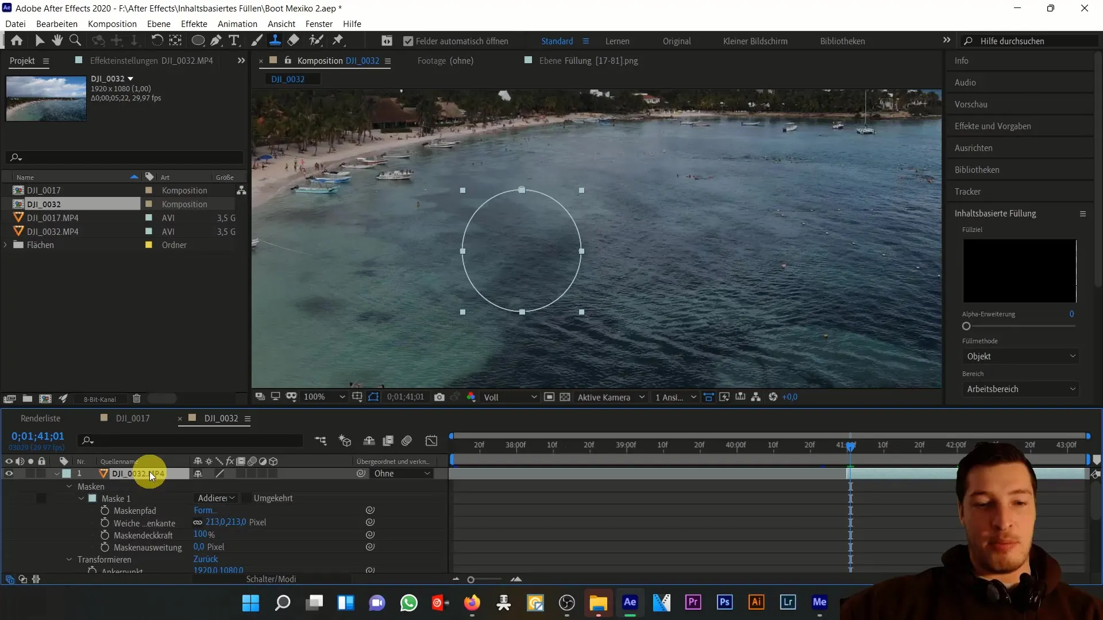
Task: Select the Roto Brush tool
Action: [316, 40]
